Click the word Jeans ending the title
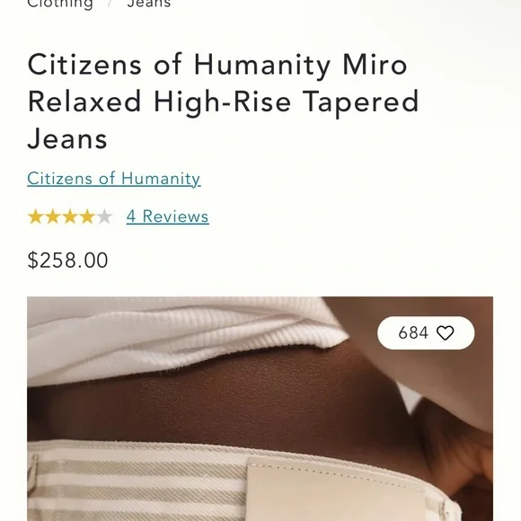This screenshot has width=521, height=521. tap(67, 138)
